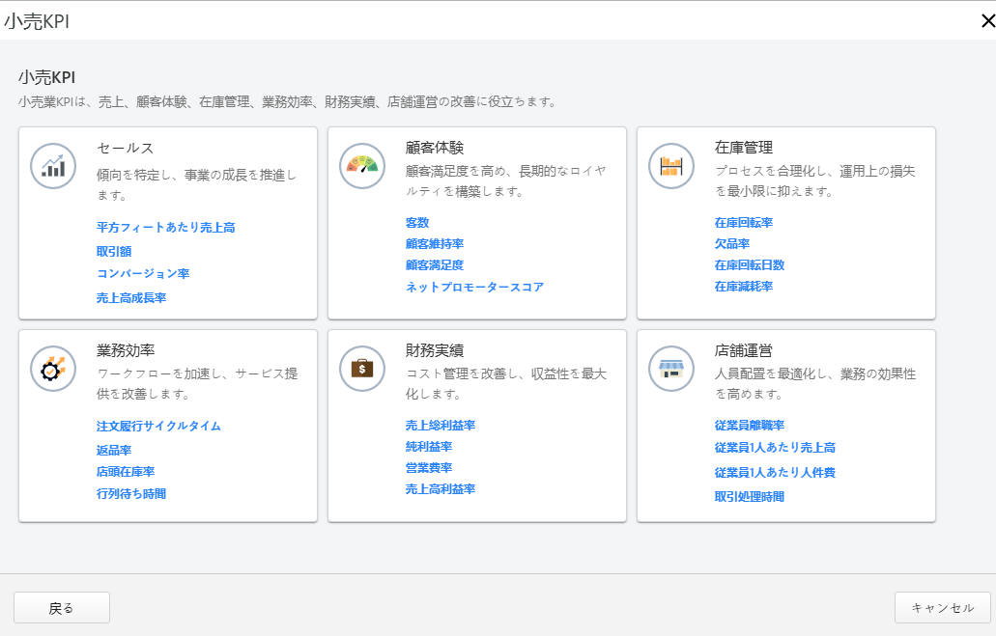Click the 店舗運営 storefront icon
The image size is (996, 636).
pos(670,369)
